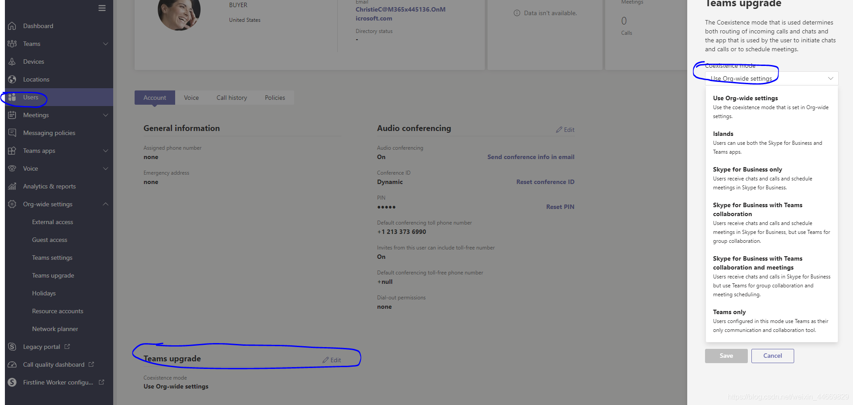Choose Skype for Business only mode
Screen dimensions: 853x405
point(771,178)
